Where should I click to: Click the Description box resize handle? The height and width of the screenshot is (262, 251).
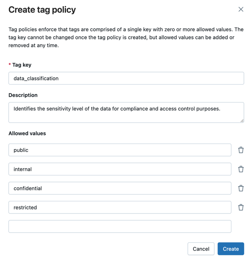click(x=242, y=121)
